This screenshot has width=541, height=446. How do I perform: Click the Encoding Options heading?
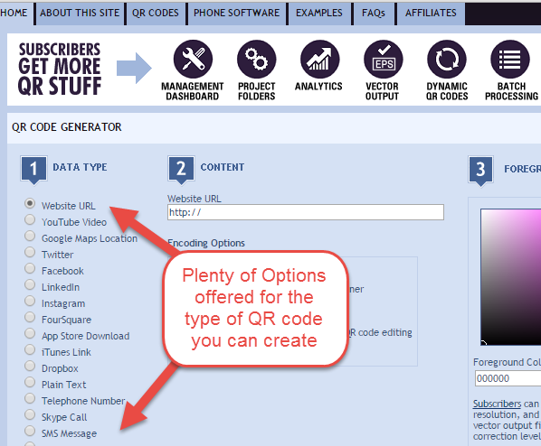tap(206, 243)
